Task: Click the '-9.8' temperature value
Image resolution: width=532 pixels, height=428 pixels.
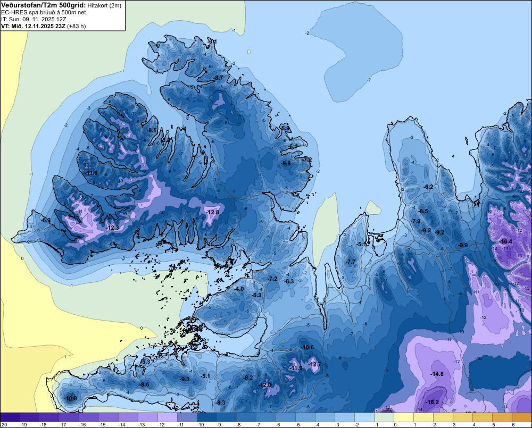Action: click(x=286, y=163)
